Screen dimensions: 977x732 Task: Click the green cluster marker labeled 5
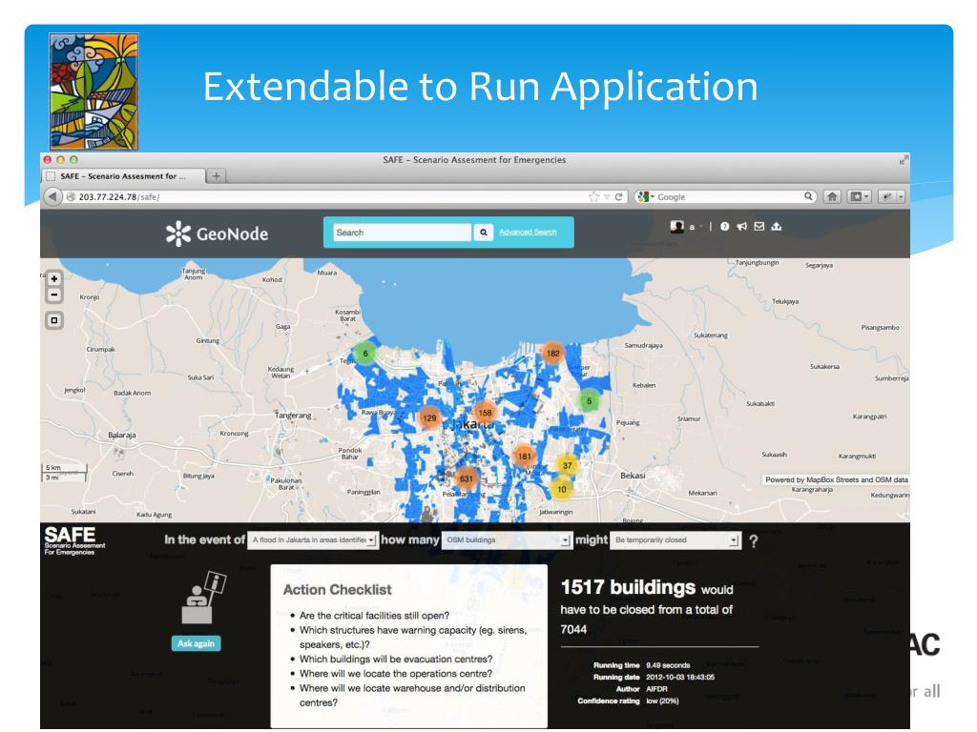pos(589,401)
